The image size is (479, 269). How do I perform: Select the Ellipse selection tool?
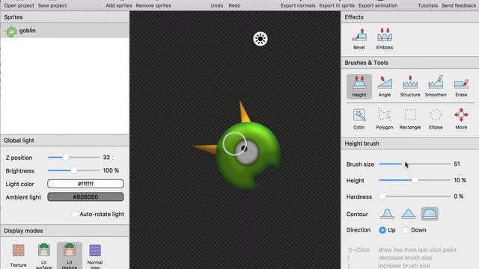[x=436, y=119]
